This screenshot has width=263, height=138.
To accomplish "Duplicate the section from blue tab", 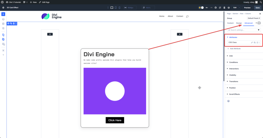I will coord(11,24).
